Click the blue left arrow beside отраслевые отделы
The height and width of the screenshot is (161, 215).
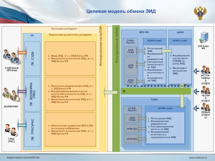pos(196,108)
